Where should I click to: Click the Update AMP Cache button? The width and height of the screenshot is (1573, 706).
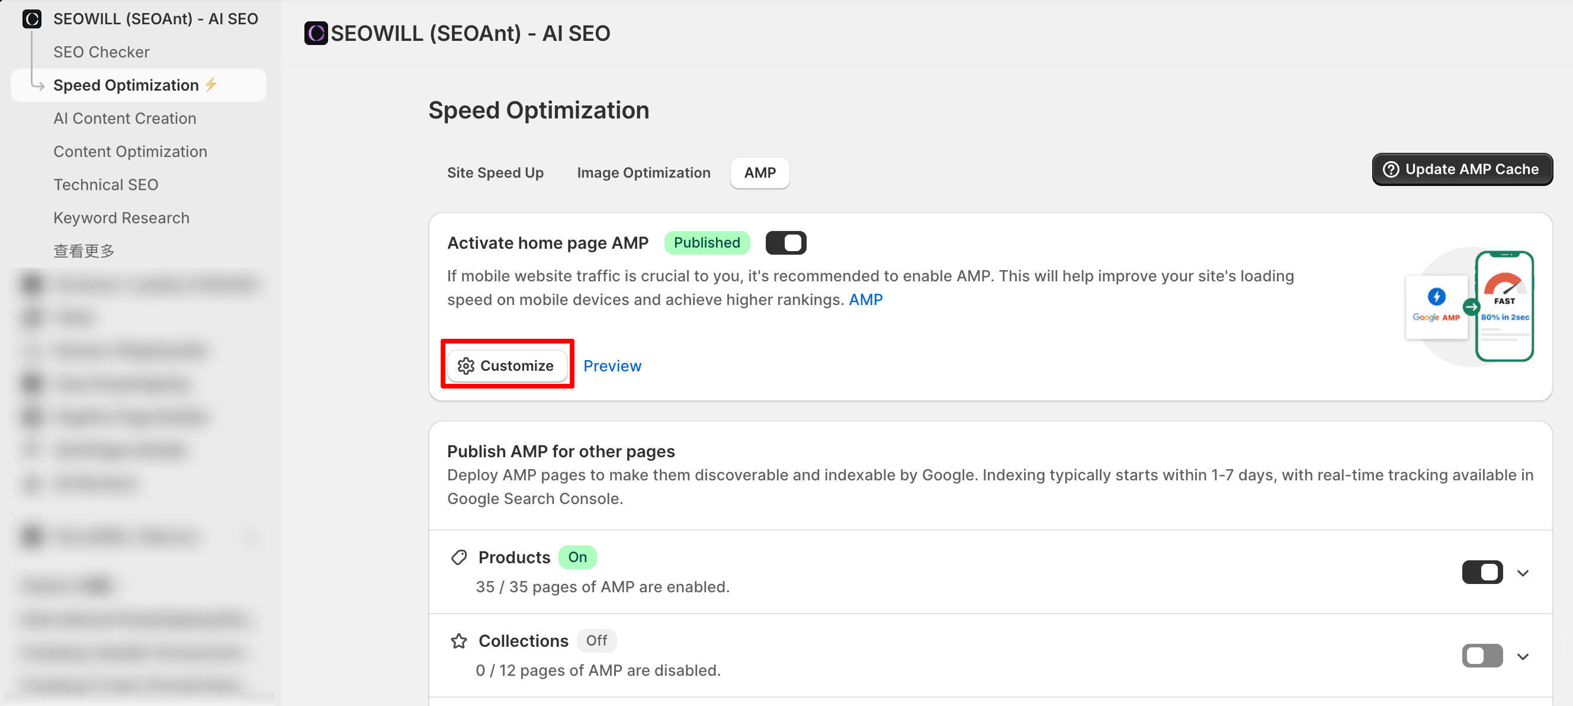[1461, 169]
